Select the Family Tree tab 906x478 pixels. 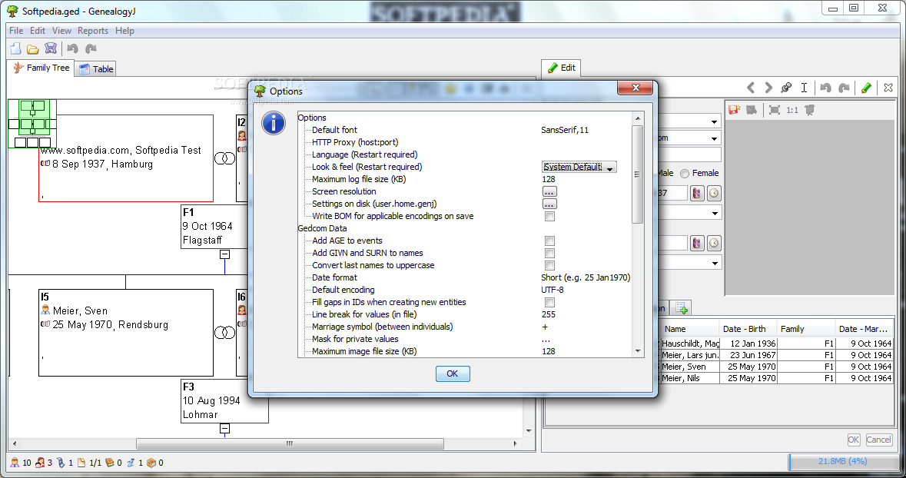click(41, 68)
